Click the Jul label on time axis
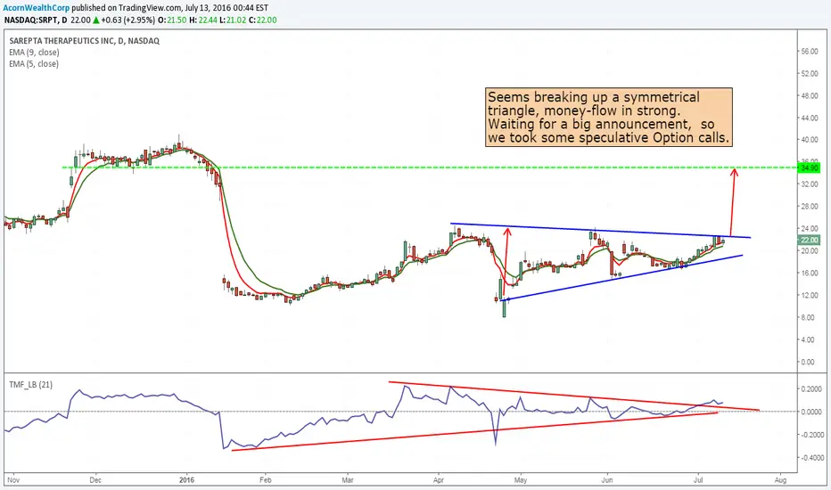The height and width of the screenshot is (490, 831). click(x=698, y=480)
